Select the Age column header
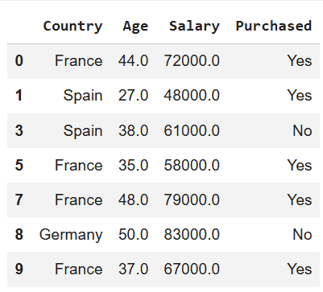Screen dimensions: 323x292 point(135,27)
